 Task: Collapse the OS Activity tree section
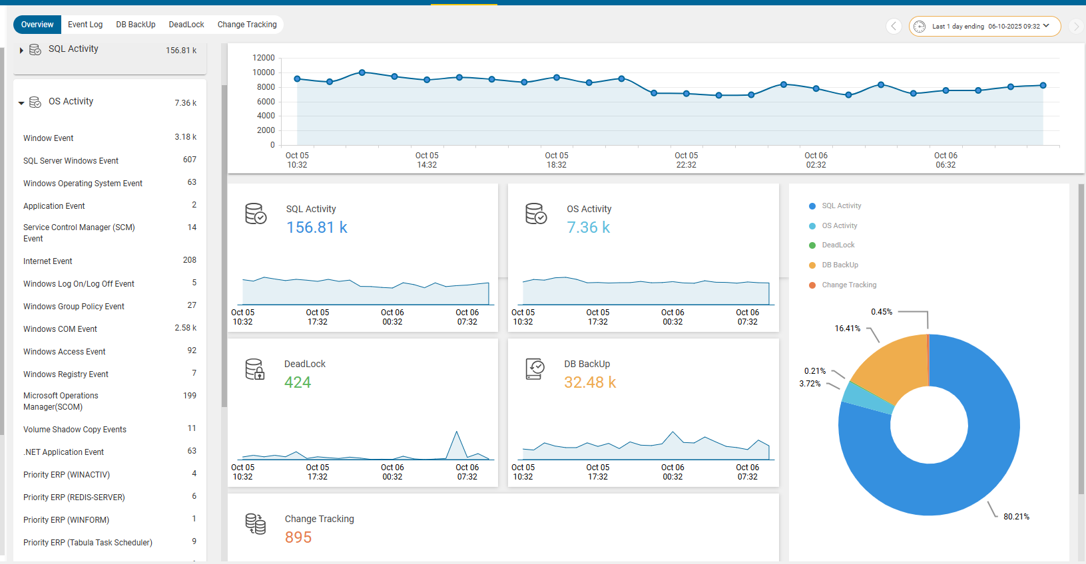point(21,103)
